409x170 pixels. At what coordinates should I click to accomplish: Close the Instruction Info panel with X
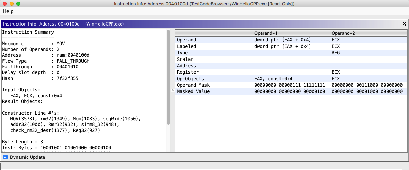click(x=404, y=24)
